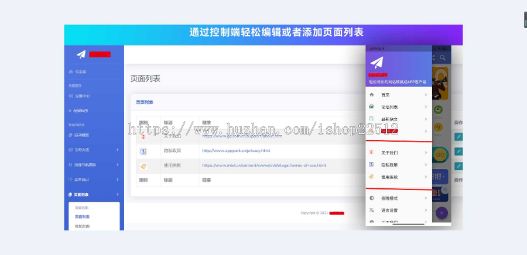Click the 隐私政策 row icon in the table
Image resolution: width=527 pixels, height=255 pixels.
click(x=143, y=151)
